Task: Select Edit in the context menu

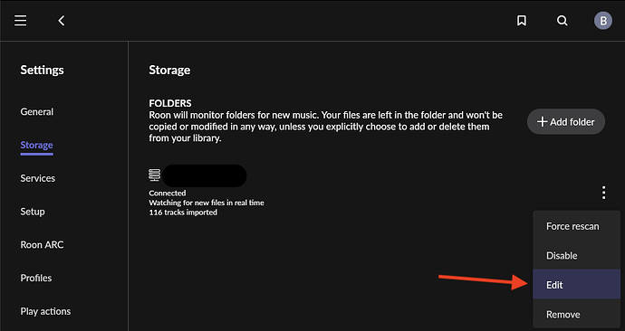Action: coord(576,285)
